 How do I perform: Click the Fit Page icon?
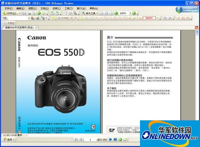[106, 13]
